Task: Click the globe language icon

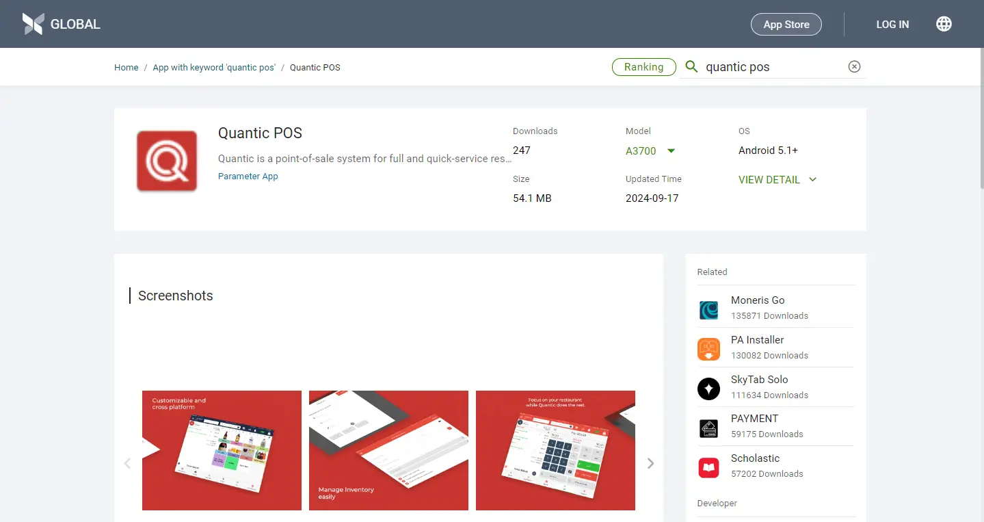Action: coord(944,23)
